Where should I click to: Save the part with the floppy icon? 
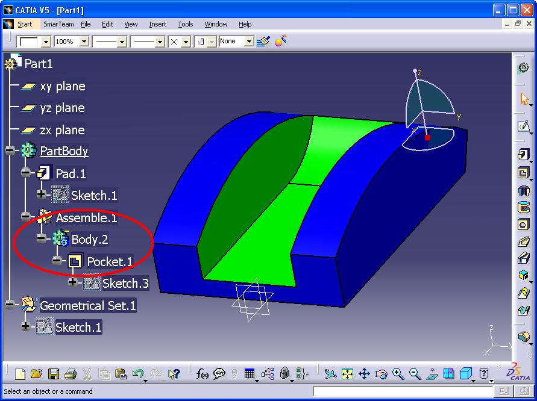point(54,374)
